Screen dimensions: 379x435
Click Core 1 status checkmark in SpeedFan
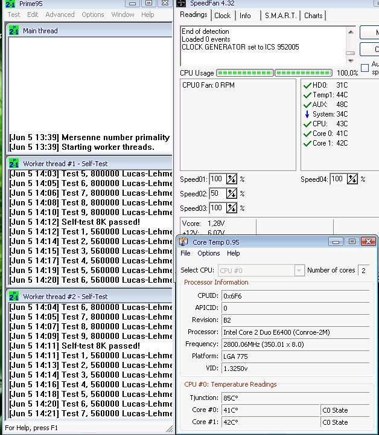coord(307,143)
